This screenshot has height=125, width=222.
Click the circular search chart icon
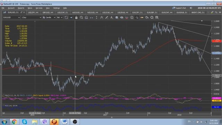pyautogui.click(x=152, y=17)
